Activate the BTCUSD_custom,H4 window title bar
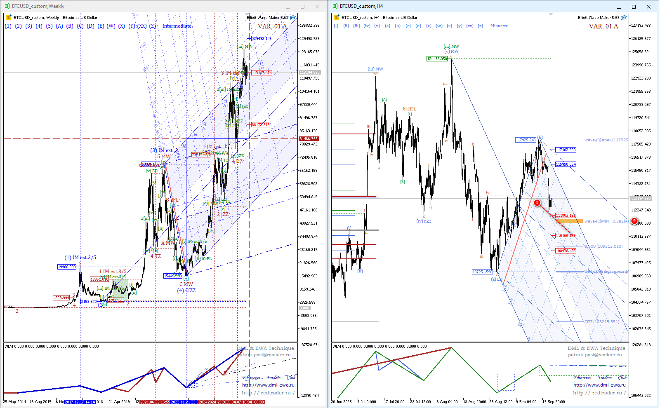Viewport: 660px width, 408px height. [x=454, y=6]
